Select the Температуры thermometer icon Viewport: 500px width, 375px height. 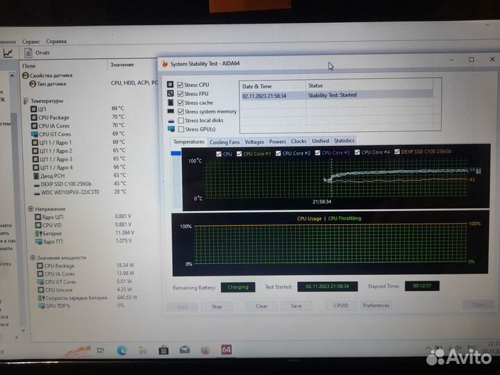tap(26, 101)
